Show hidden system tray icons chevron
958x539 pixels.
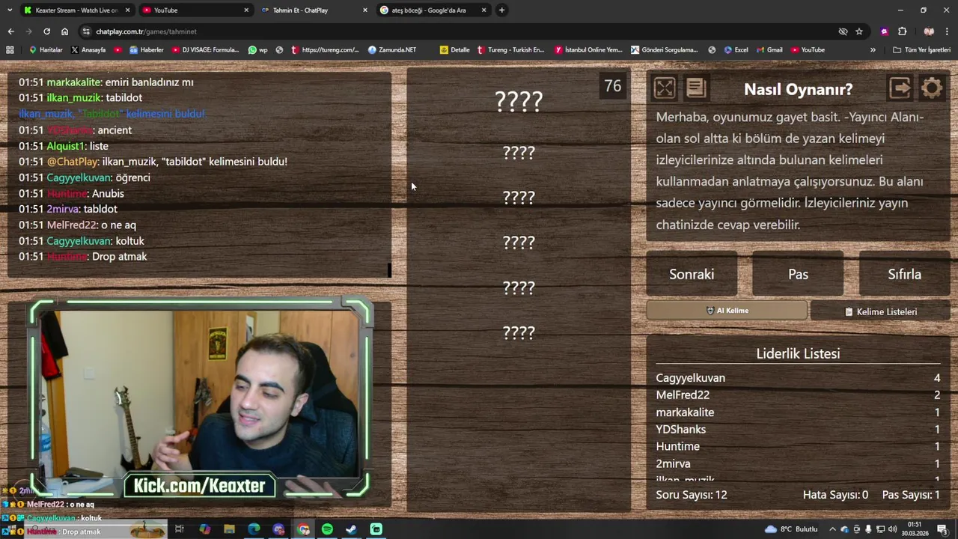[832, 529]
